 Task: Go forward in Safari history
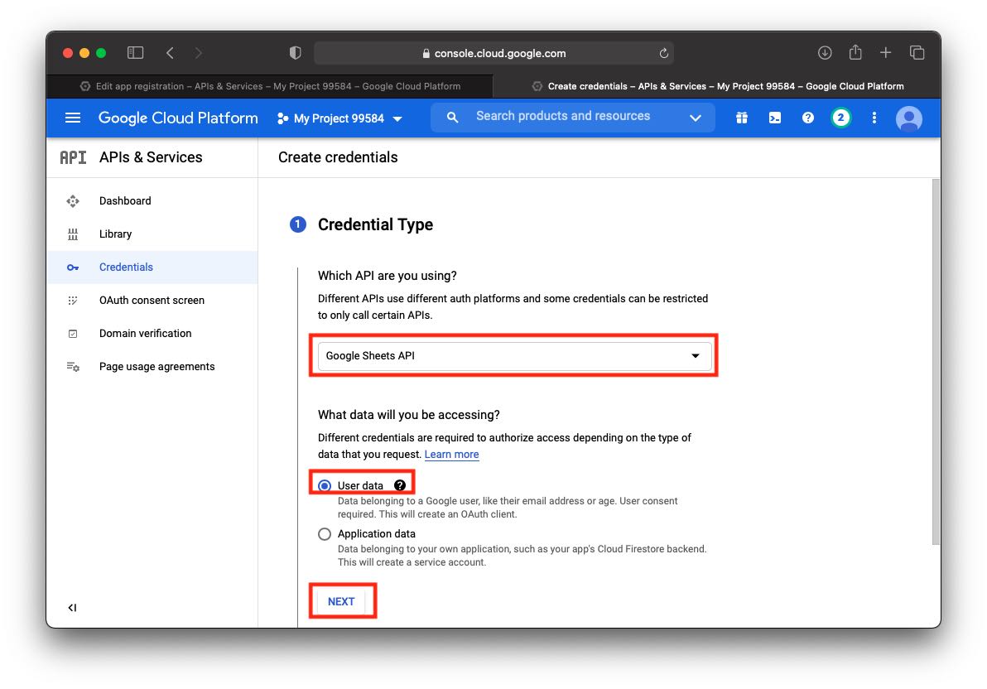click(x=198, y=53)
